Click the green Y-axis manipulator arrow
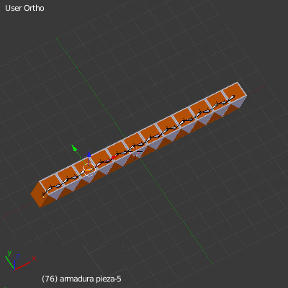The width and height of the screenshot is (288, 288). point(74,148)
